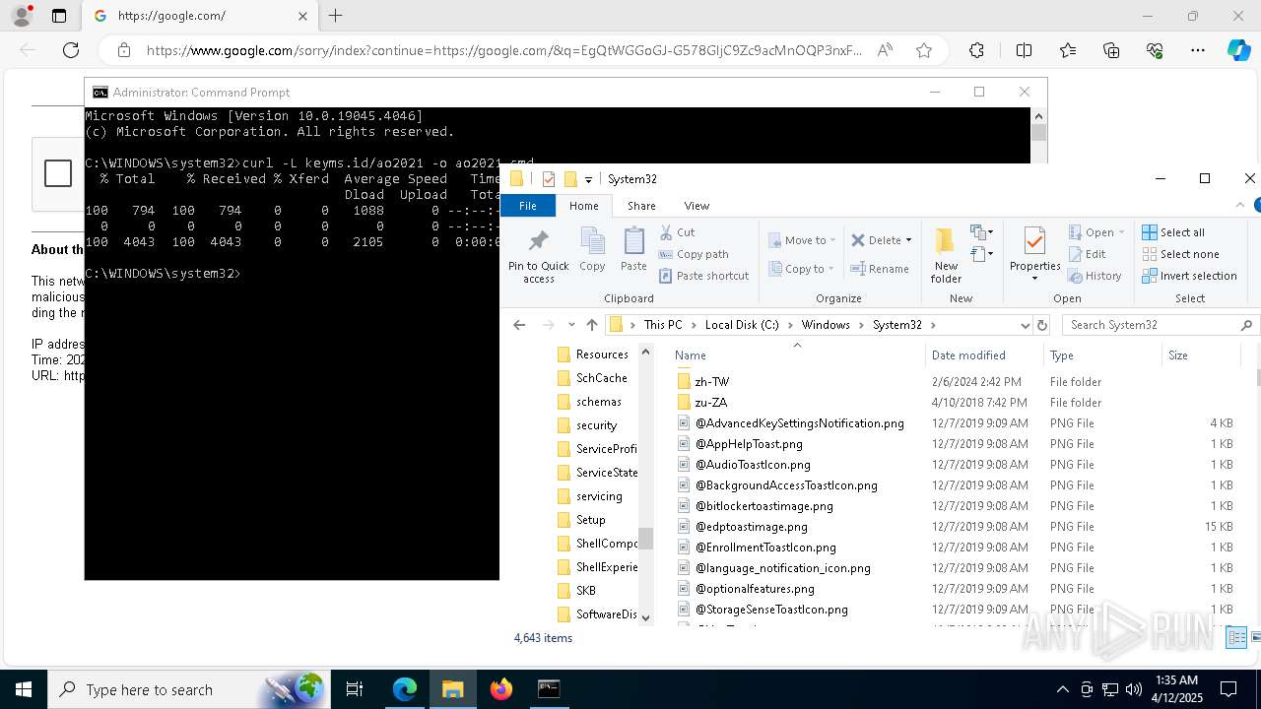Click the Explorer search magnifier icon

pyautogui.click(x=1246, y=325)
